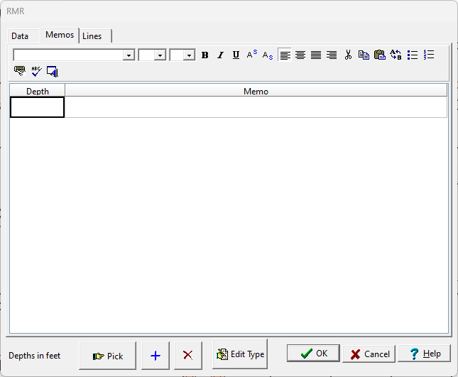
Task: Select the Memos tab
Action: coord(60,35)
